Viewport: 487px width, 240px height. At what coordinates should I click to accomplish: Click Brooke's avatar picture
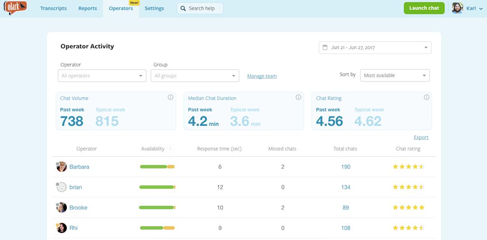(61, 208)
